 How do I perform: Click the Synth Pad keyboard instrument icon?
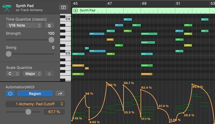[7, 8]
